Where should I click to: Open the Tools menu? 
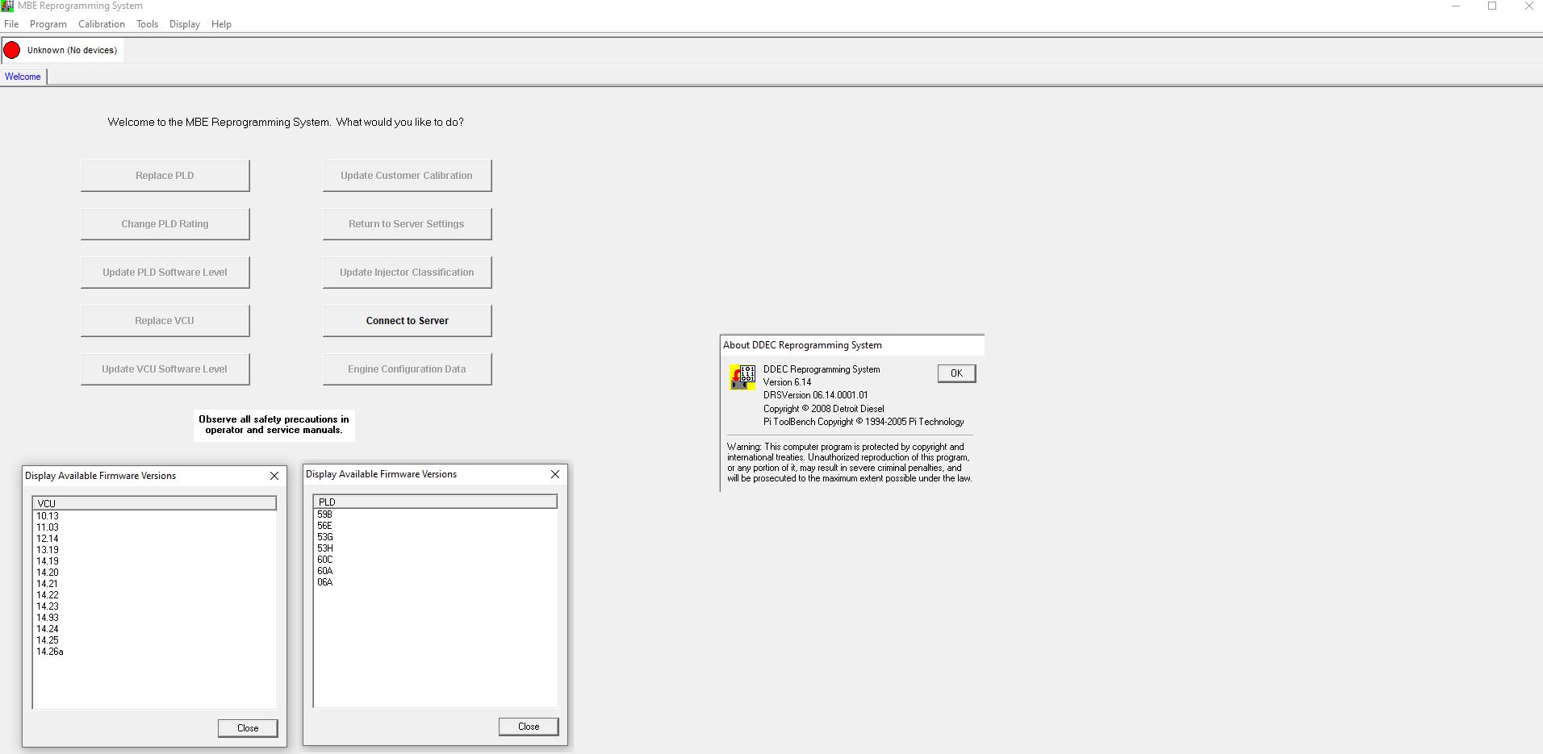point(147,24)
